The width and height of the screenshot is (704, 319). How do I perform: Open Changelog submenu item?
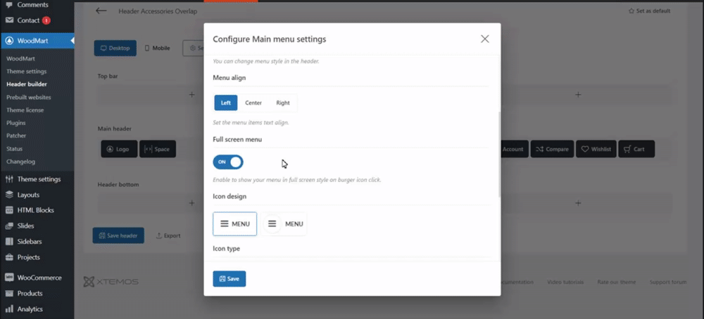(20, 162)
